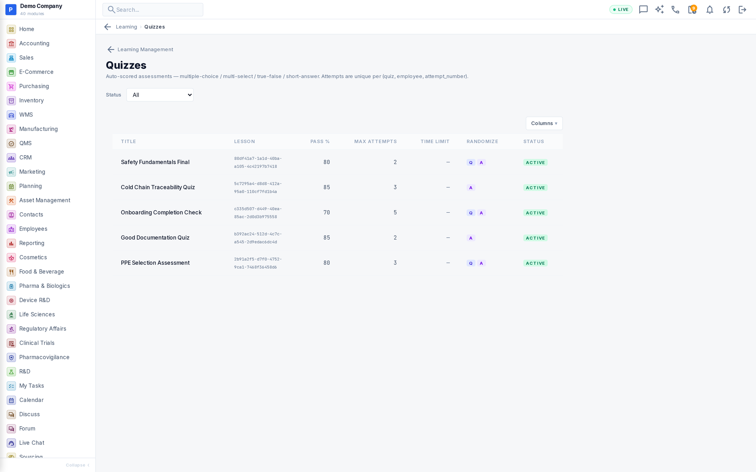This screenshot has width=756, height=472.
Task: Click the TIME LIMIT column header
Action: point(435,142)
